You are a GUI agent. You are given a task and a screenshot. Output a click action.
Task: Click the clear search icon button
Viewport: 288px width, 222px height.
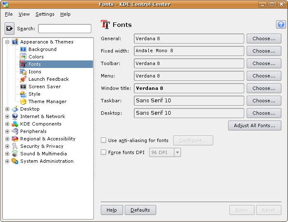[10, 29]
